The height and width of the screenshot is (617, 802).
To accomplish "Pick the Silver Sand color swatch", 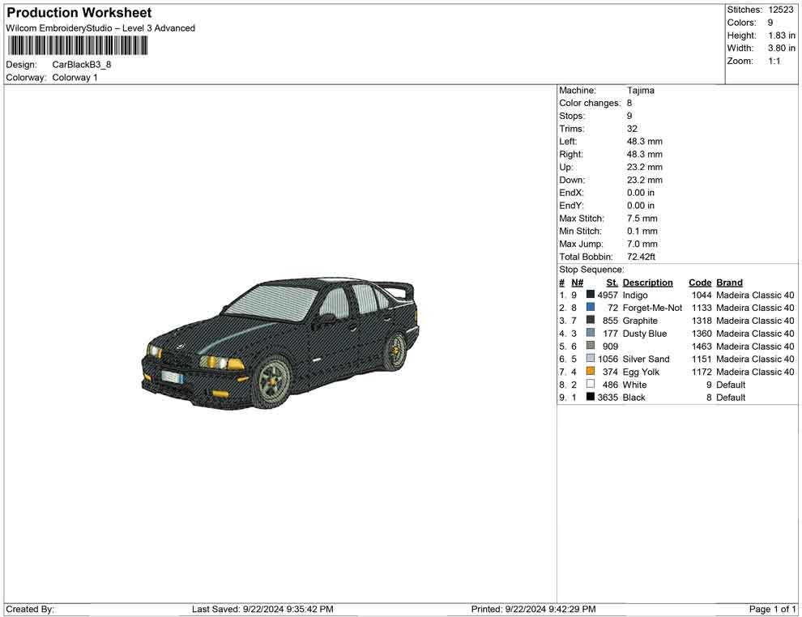I will tap(591, 359).
